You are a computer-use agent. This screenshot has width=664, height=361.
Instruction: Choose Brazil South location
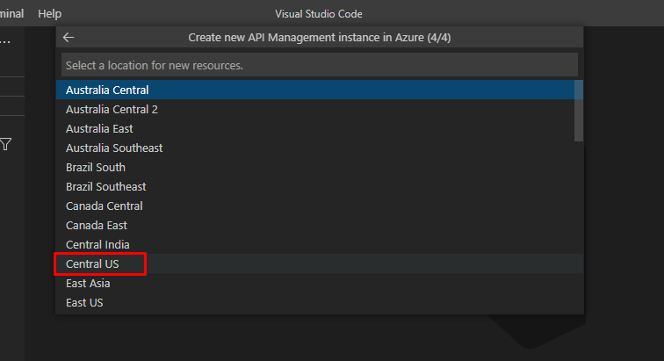tap(96, 167)
